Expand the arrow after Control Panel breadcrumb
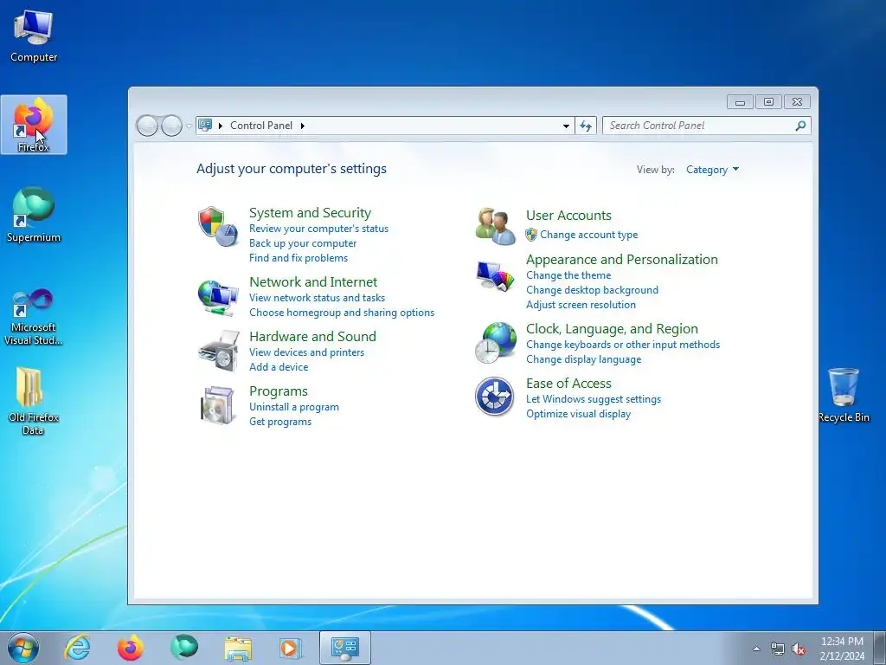Viewport: 886px width, 665px height. click(x=302, y=126)
